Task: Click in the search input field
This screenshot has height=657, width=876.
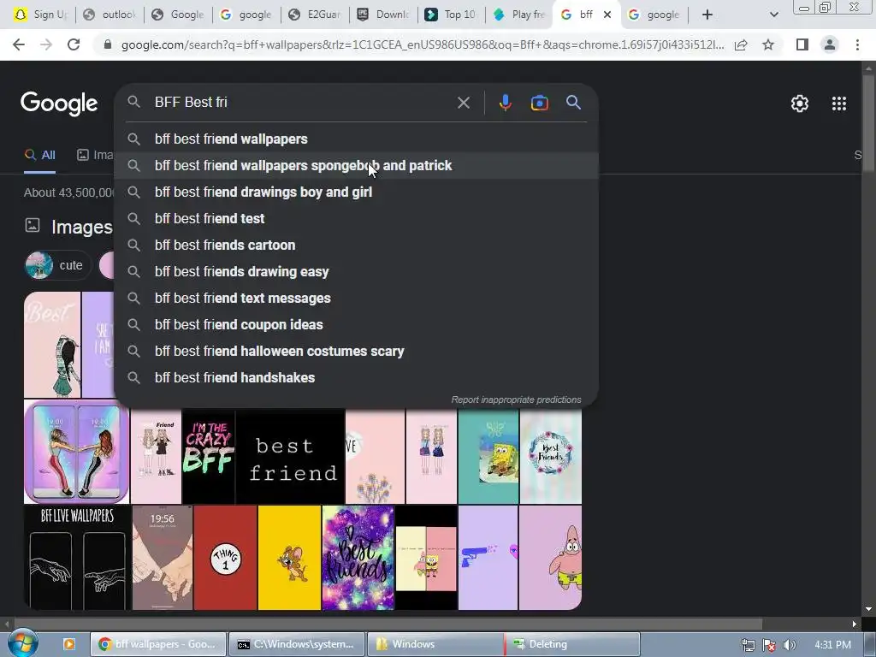Action: coord(302,103)
